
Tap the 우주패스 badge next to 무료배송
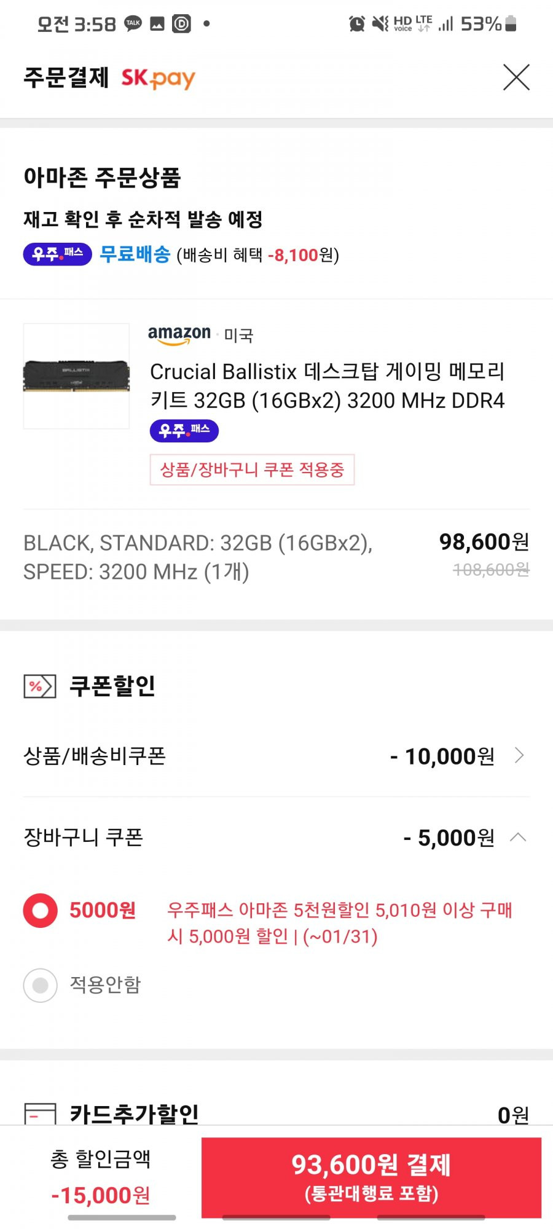coord(58,254)
